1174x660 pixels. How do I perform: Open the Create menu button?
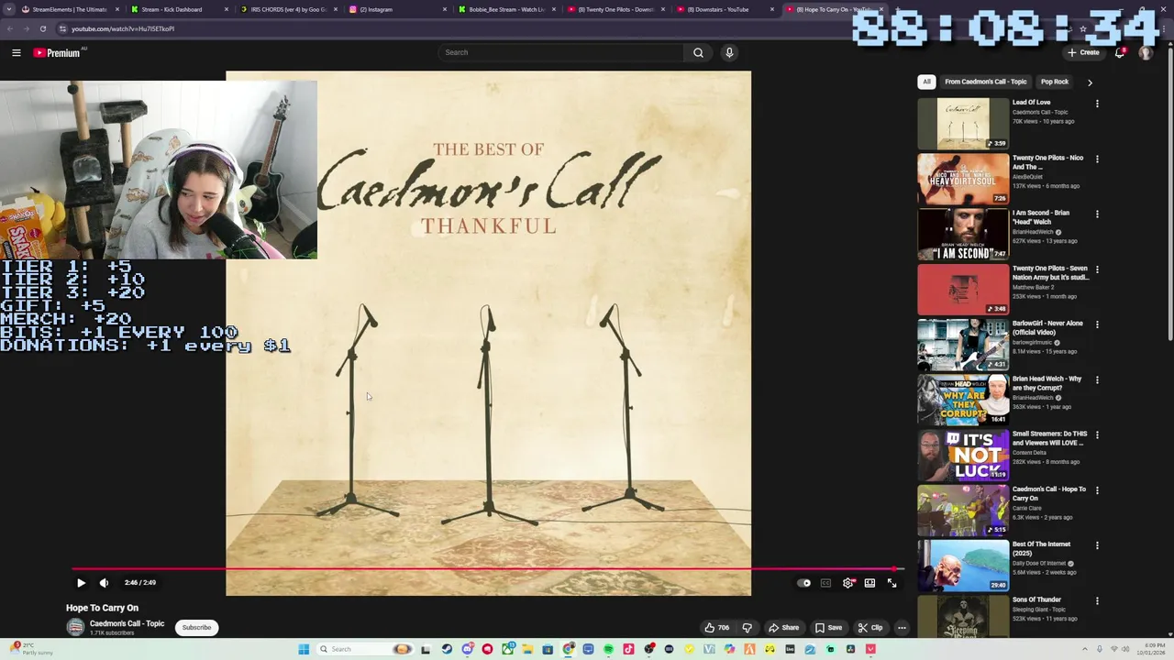pyautogui.click(x=1083, y=52)
